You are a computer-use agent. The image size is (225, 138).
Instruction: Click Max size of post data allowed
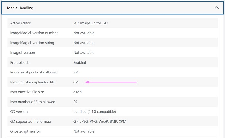pos(34,72)
